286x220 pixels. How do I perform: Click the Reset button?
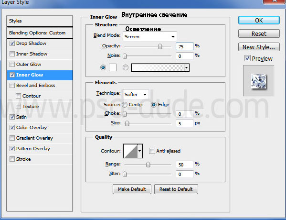[259, 33]
